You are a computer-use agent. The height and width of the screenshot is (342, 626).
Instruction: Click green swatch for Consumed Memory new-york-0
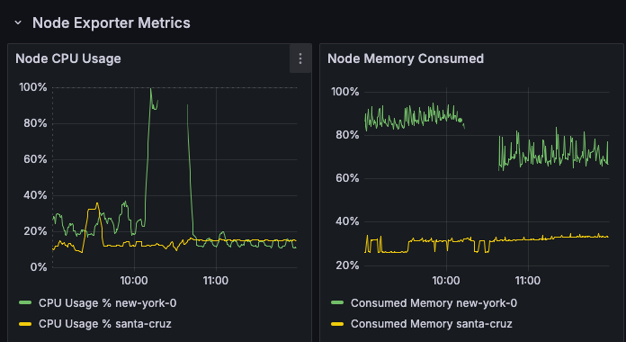coord(337,303)
